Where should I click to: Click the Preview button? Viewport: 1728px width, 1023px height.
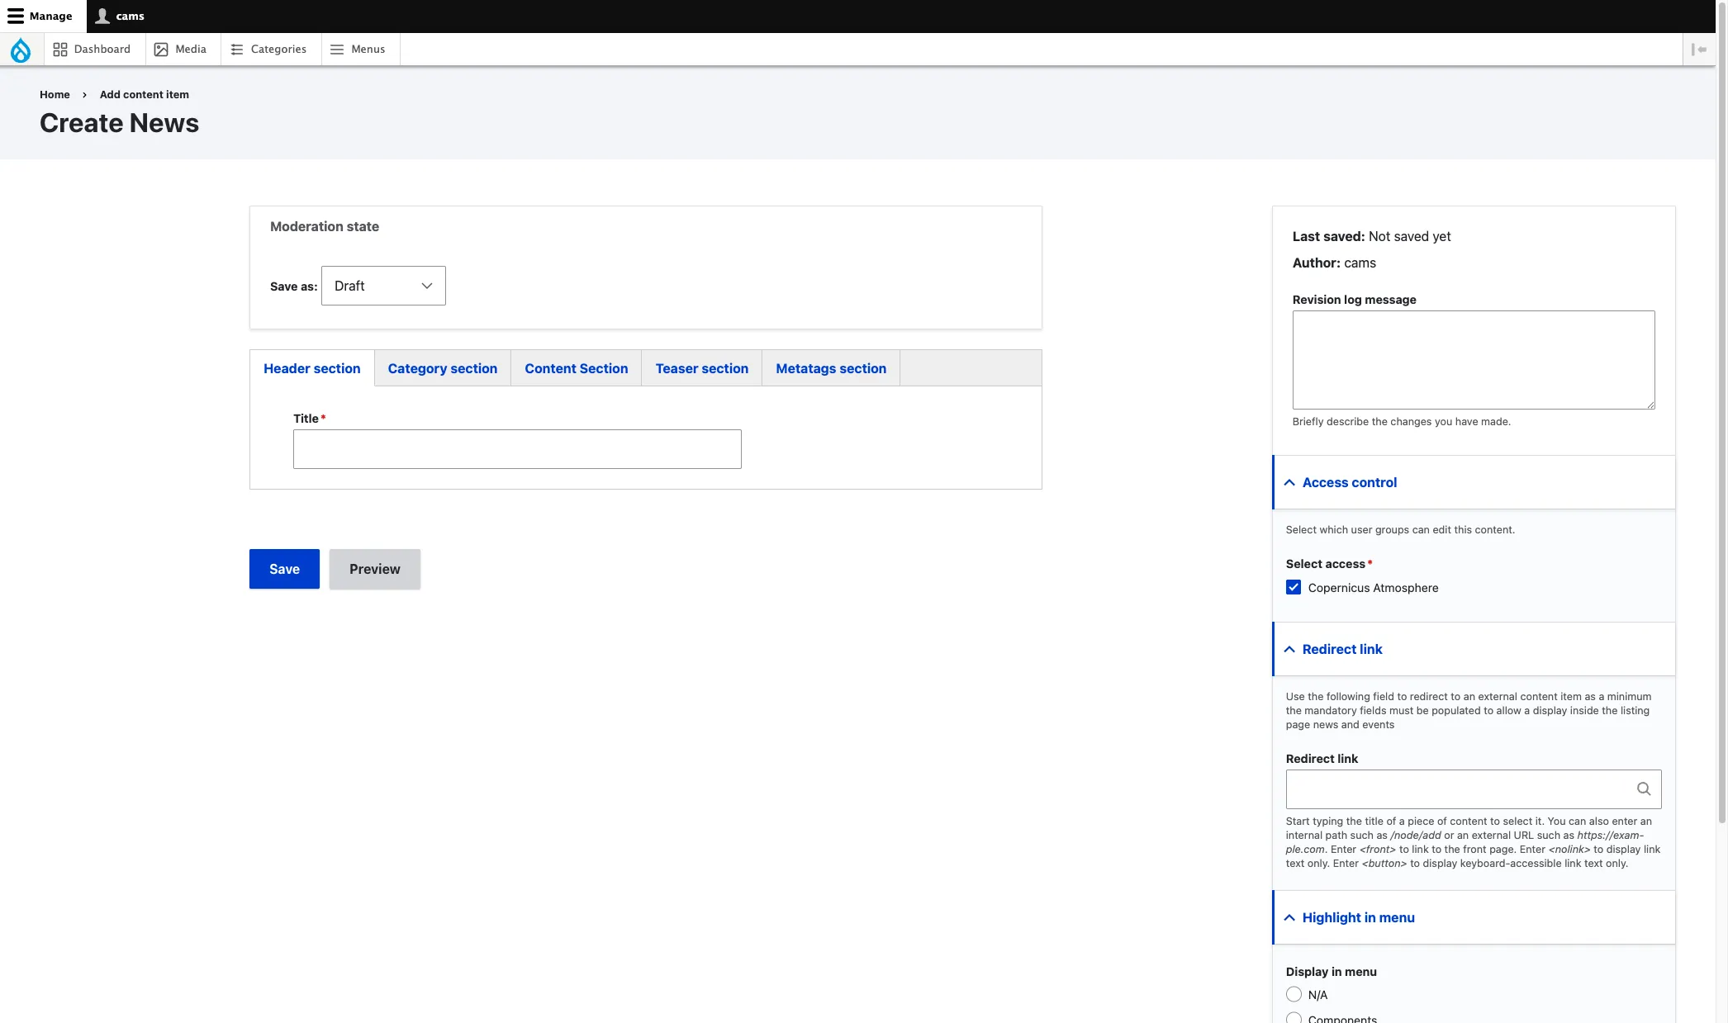(x=375, y=569)
